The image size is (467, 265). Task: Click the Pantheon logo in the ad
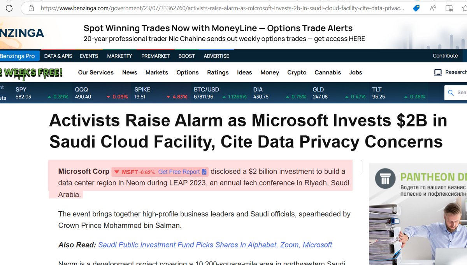(x=385, y=179)
